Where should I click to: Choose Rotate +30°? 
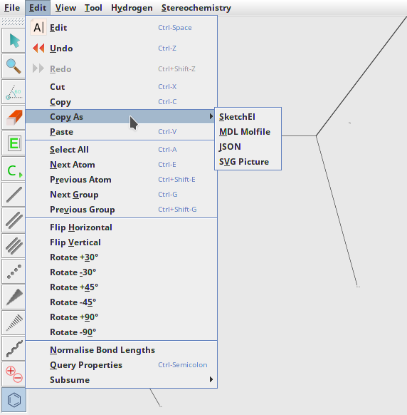tap(122, 257)
